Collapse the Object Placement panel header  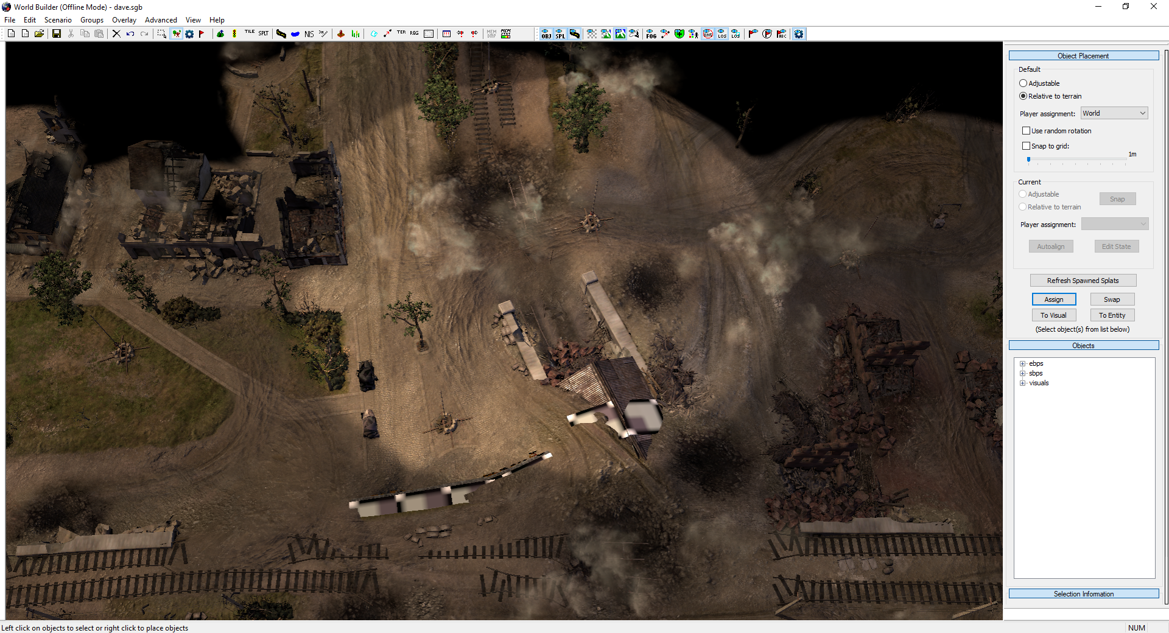[1083, 56]
